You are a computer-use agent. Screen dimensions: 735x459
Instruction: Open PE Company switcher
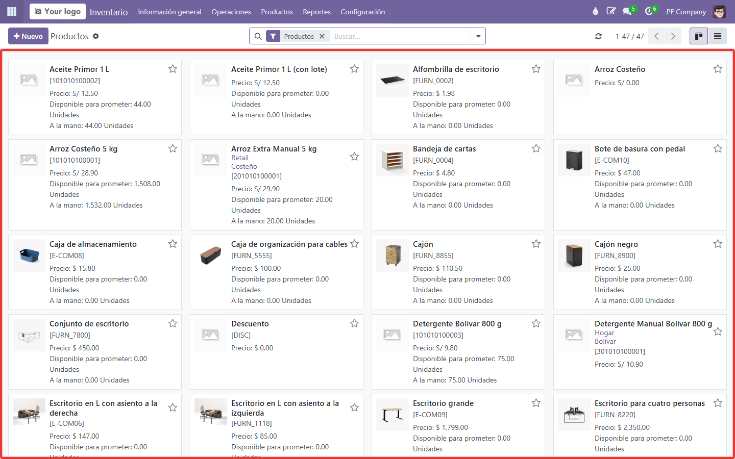pos(686,12)
